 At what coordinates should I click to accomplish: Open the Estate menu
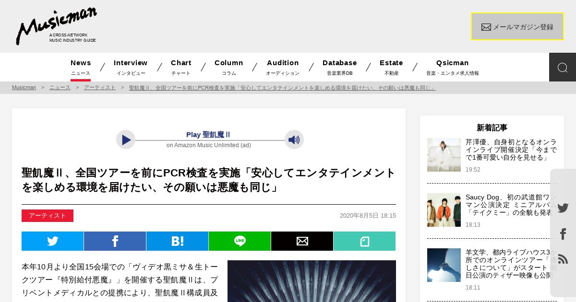coord(391,67)
